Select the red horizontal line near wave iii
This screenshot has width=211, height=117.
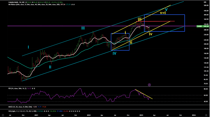coord(155,21)
